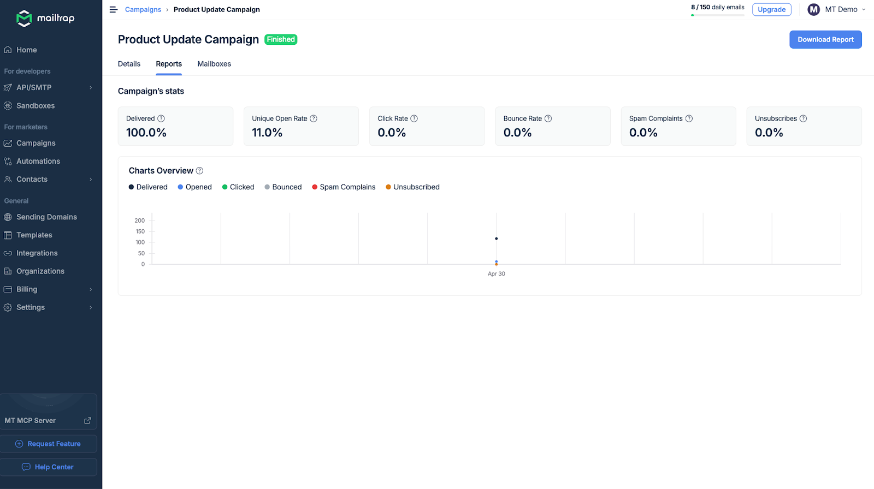
Task: Toggle the Opened series in chart legend
Action: tap(195, 187)
